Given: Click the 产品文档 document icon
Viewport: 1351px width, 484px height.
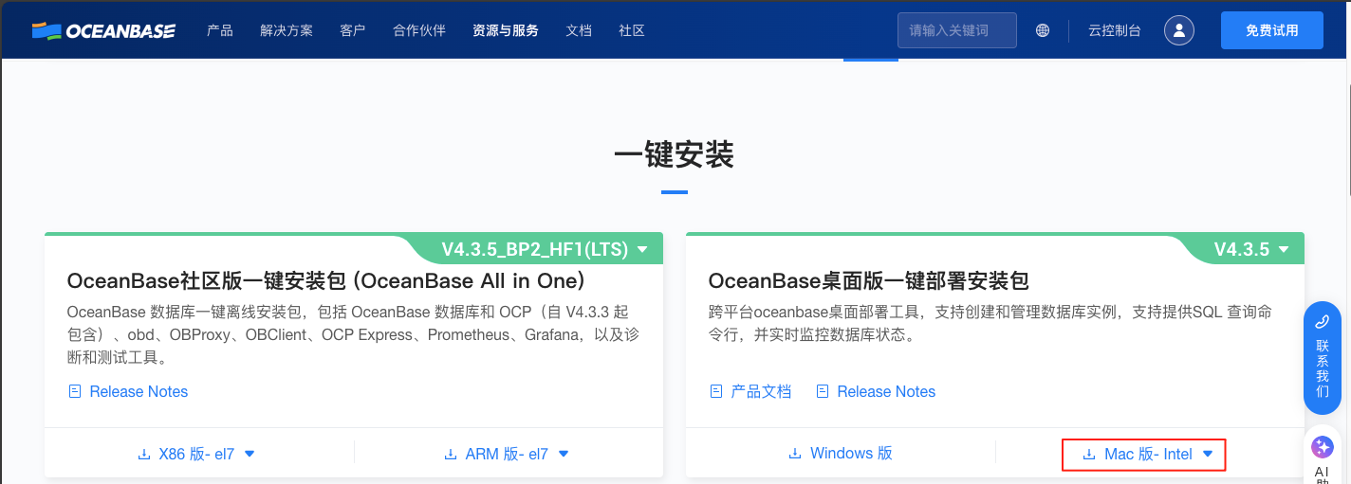Looking at the screenshot, I should (716, 391).
